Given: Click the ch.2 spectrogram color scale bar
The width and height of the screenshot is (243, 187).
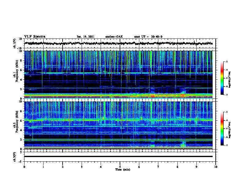Looking at the screenshot, I should [x=222, y=129].
